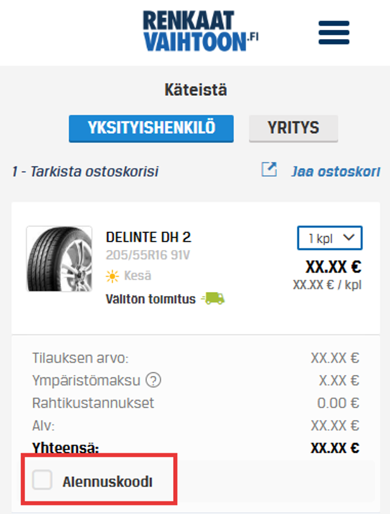The height and width of the screenshot is (514, 390).
Task: Click the 205/55R16 91V tire size text
Action: pos(147,255)
